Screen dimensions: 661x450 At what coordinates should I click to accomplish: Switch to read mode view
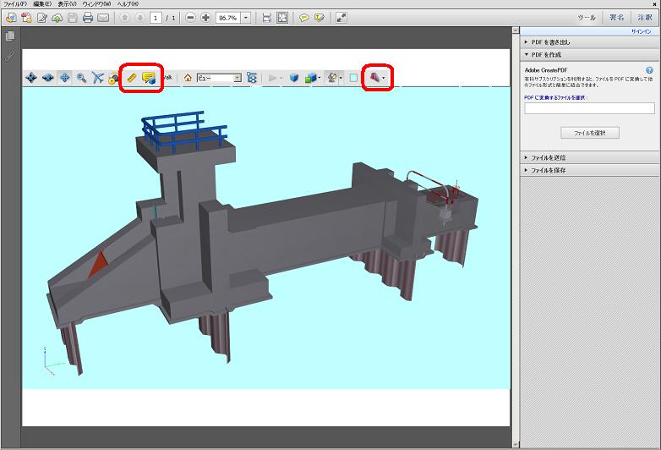coord(341,18)
